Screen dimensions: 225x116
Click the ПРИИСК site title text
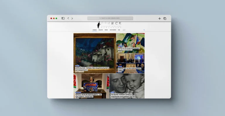point(111,23)
